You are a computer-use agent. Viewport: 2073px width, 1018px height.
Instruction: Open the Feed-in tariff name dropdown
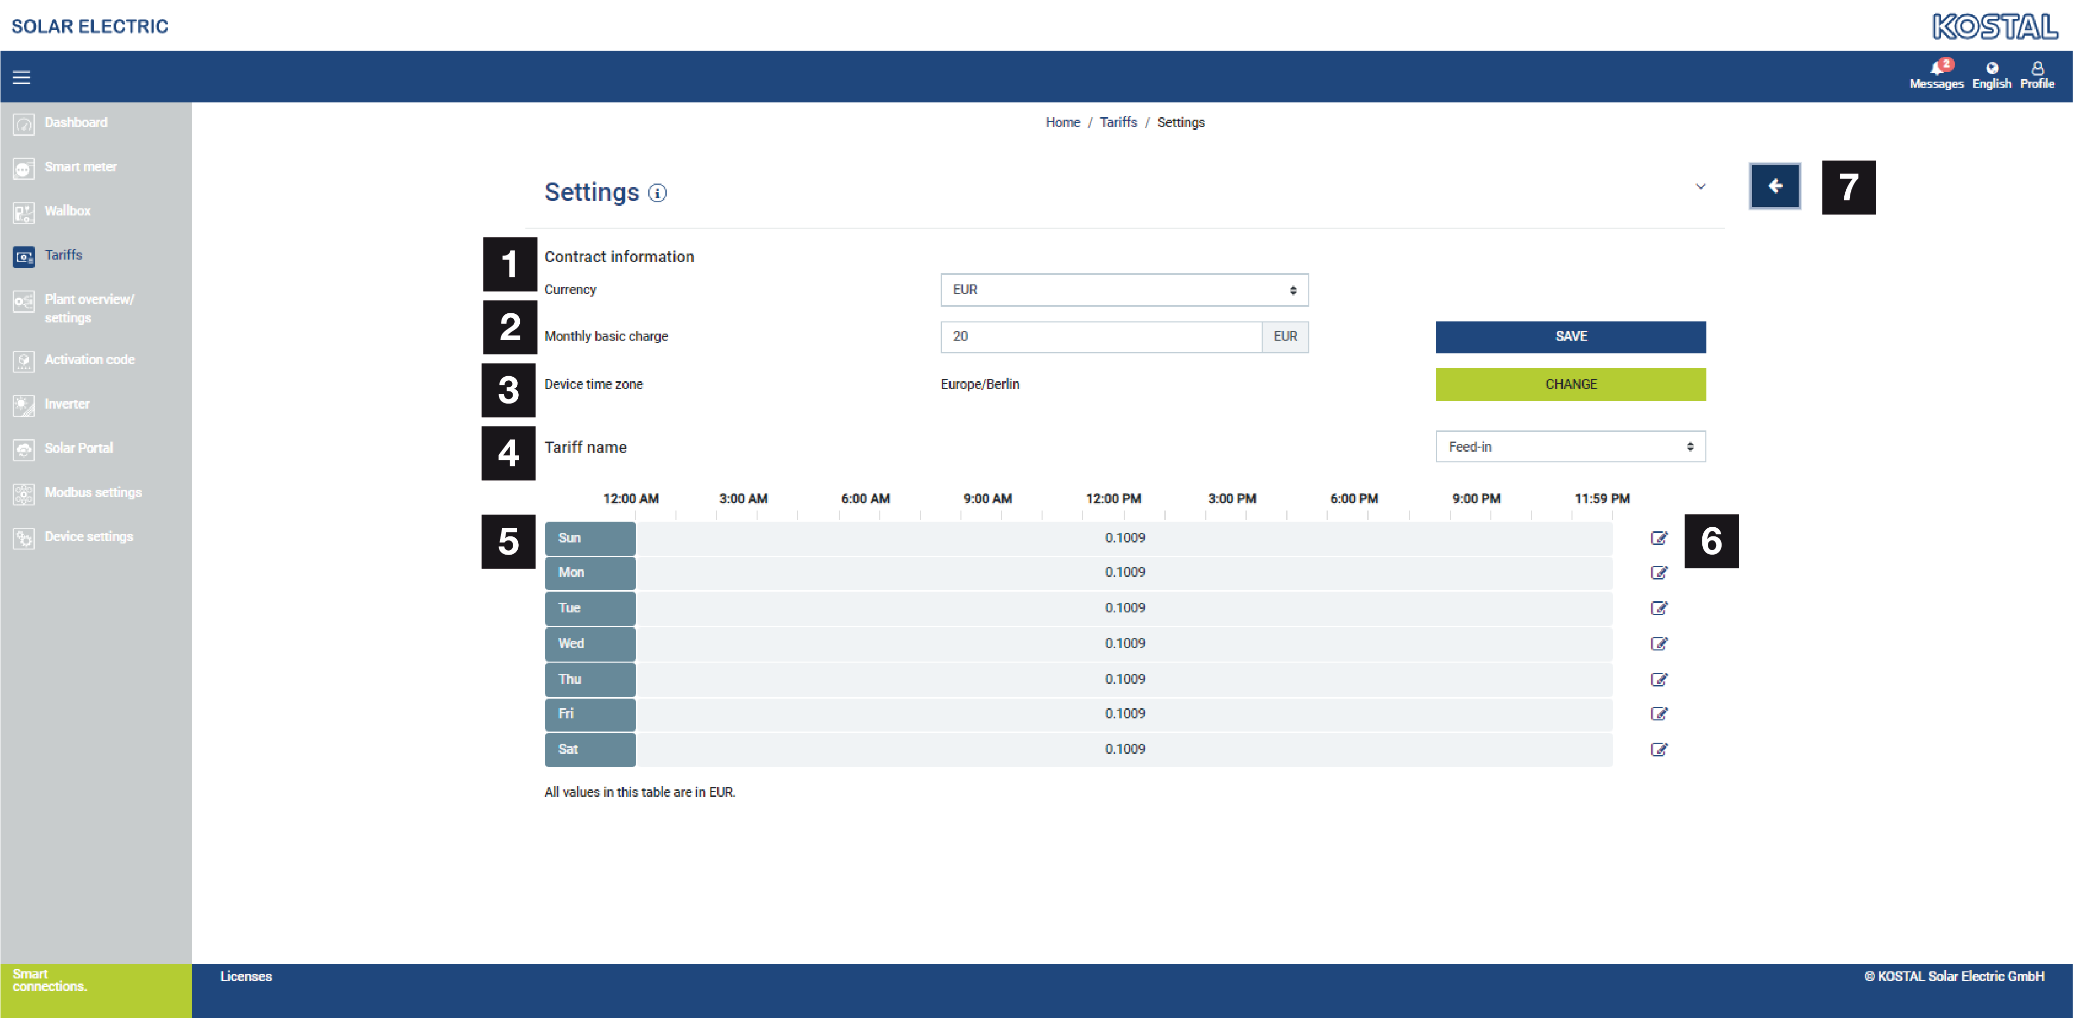click(1569, 447)
